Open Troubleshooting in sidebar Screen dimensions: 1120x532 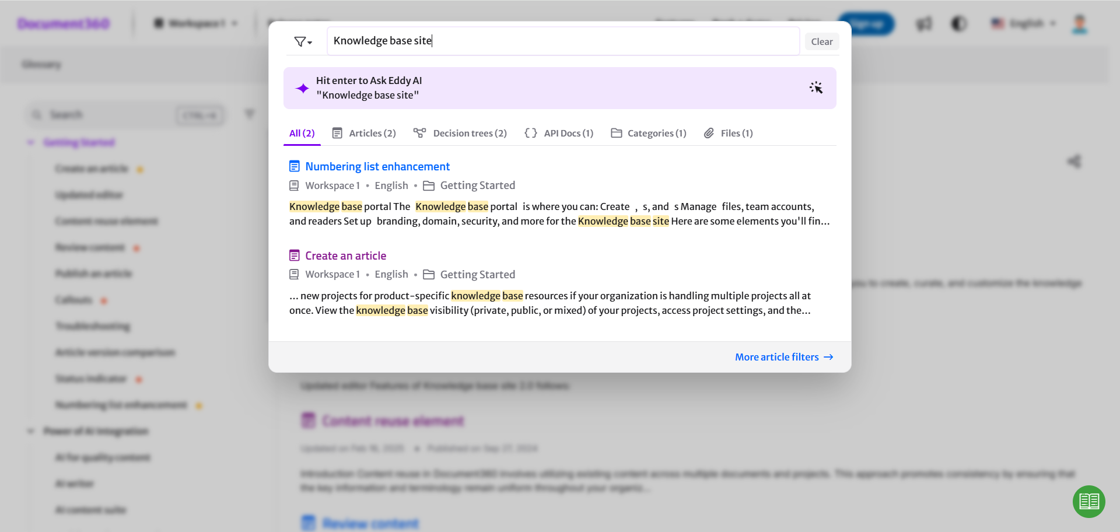(x=92, y=326)
